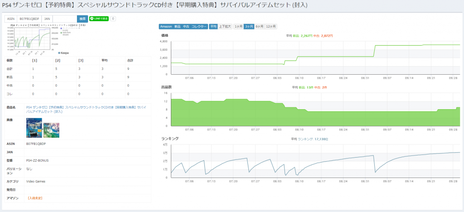The image size is (464, 212).
Task: Click the JAN code input field
Action: click(x=64, y=19)
